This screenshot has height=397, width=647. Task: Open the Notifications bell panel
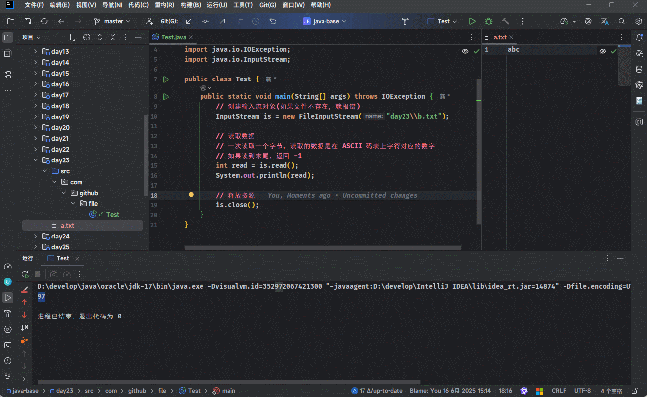639,38
